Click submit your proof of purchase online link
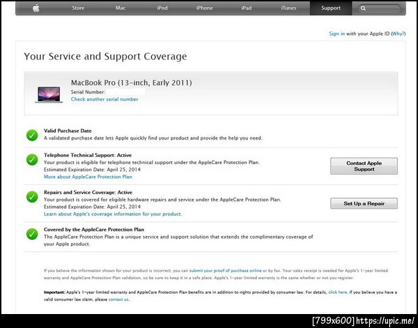 [225, 271]
